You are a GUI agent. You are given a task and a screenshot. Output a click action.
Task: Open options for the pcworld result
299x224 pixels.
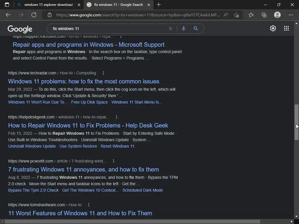[x=114, y=161]
